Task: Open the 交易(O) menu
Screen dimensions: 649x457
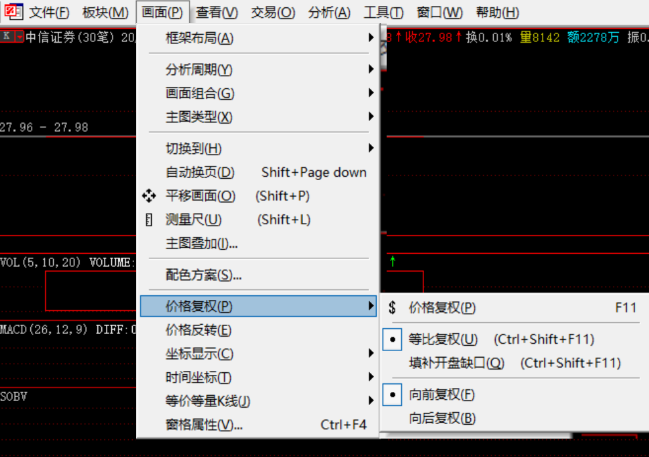Action: [x=273, y=12]
